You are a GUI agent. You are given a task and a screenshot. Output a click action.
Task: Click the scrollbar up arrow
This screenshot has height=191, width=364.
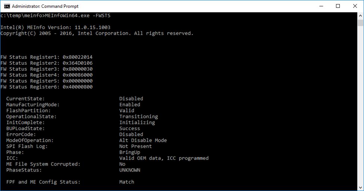point(360,16)
